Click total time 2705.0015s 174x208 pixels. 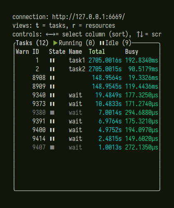(105, 69)
